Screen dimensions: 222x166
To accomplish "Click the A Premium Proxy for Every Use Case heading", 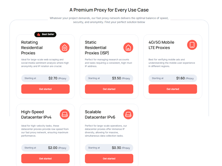I will pos(109,10).
